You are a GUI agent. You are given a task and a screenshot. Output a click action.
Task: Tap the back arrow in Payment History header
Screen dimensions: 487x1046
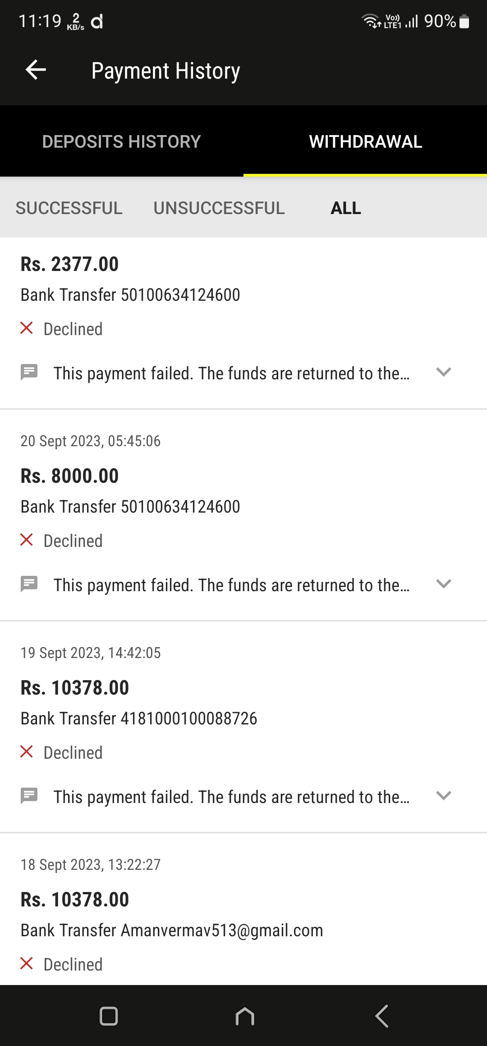click(36, 70)
